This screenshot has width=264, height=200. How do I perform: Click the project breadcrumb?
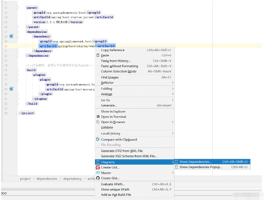(25, 179)
